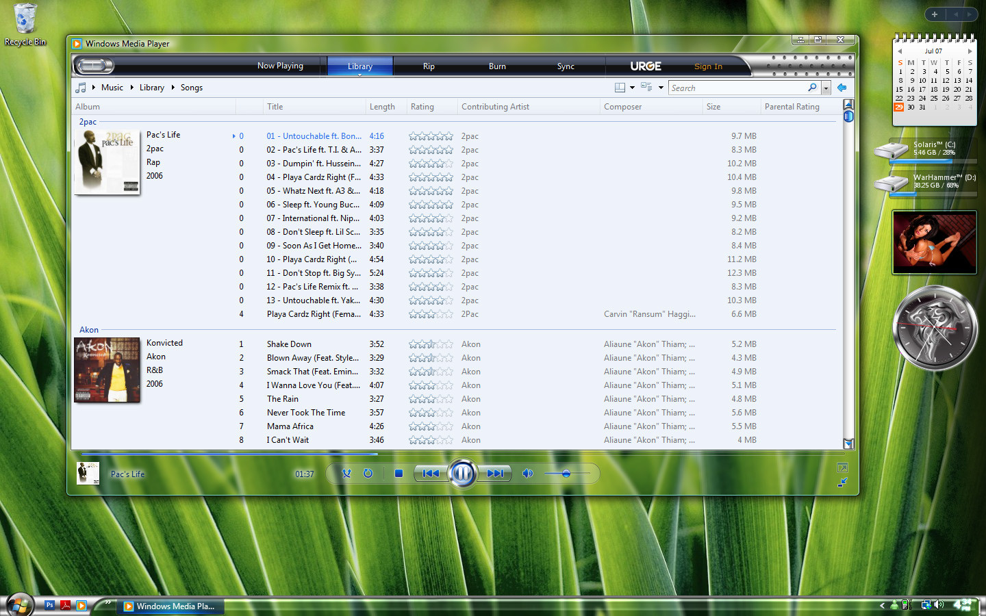Click the blue list pane arrow
This screenshot has height=616, width=986.
(x=842, y=88)
